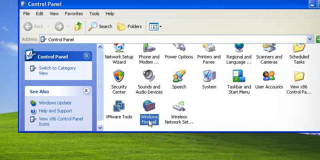Collapse the Control Panel side pane section
The image size is (320, 160).
[86, 56]
